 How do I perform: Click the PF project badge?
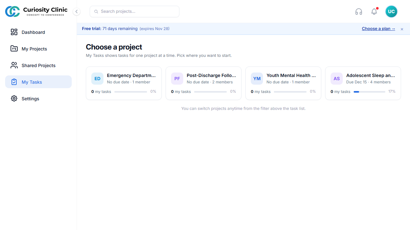(x=177, y=79)
